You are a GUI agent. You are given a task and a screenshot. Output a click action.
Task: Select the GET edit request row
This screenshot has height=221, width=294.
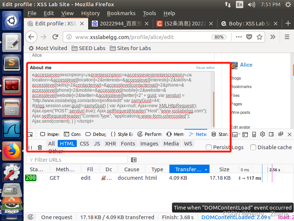(x=159, y=178)
